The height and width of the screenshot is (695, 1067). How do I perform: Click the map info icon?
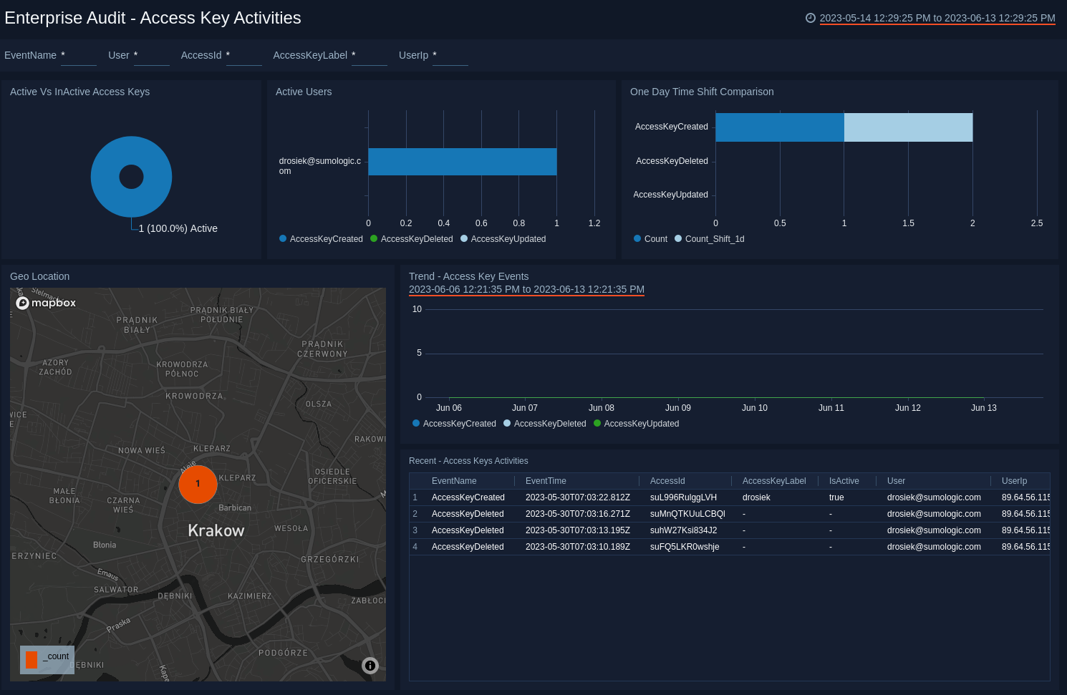370,666
